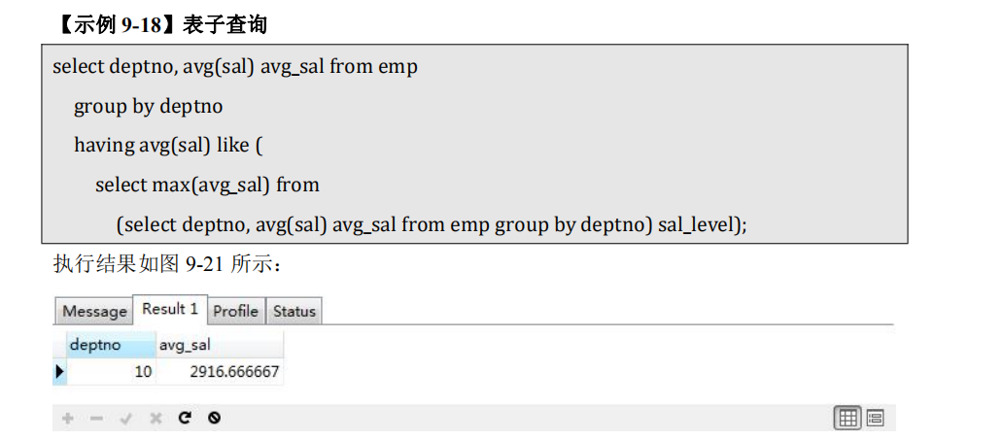Click the current row arrow indicator
Screen dimensions: 1003x440
point(59,372)
